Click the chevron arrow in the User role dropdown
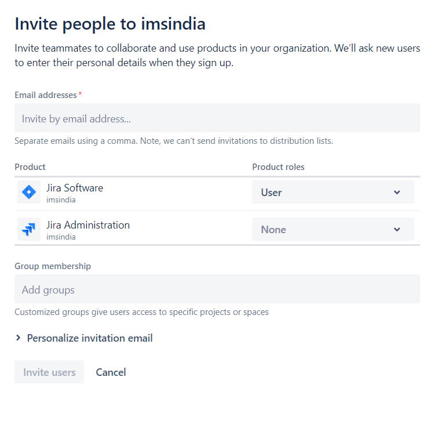The width and height of the screenshot is (448, 442). click(x=397, y=193)
